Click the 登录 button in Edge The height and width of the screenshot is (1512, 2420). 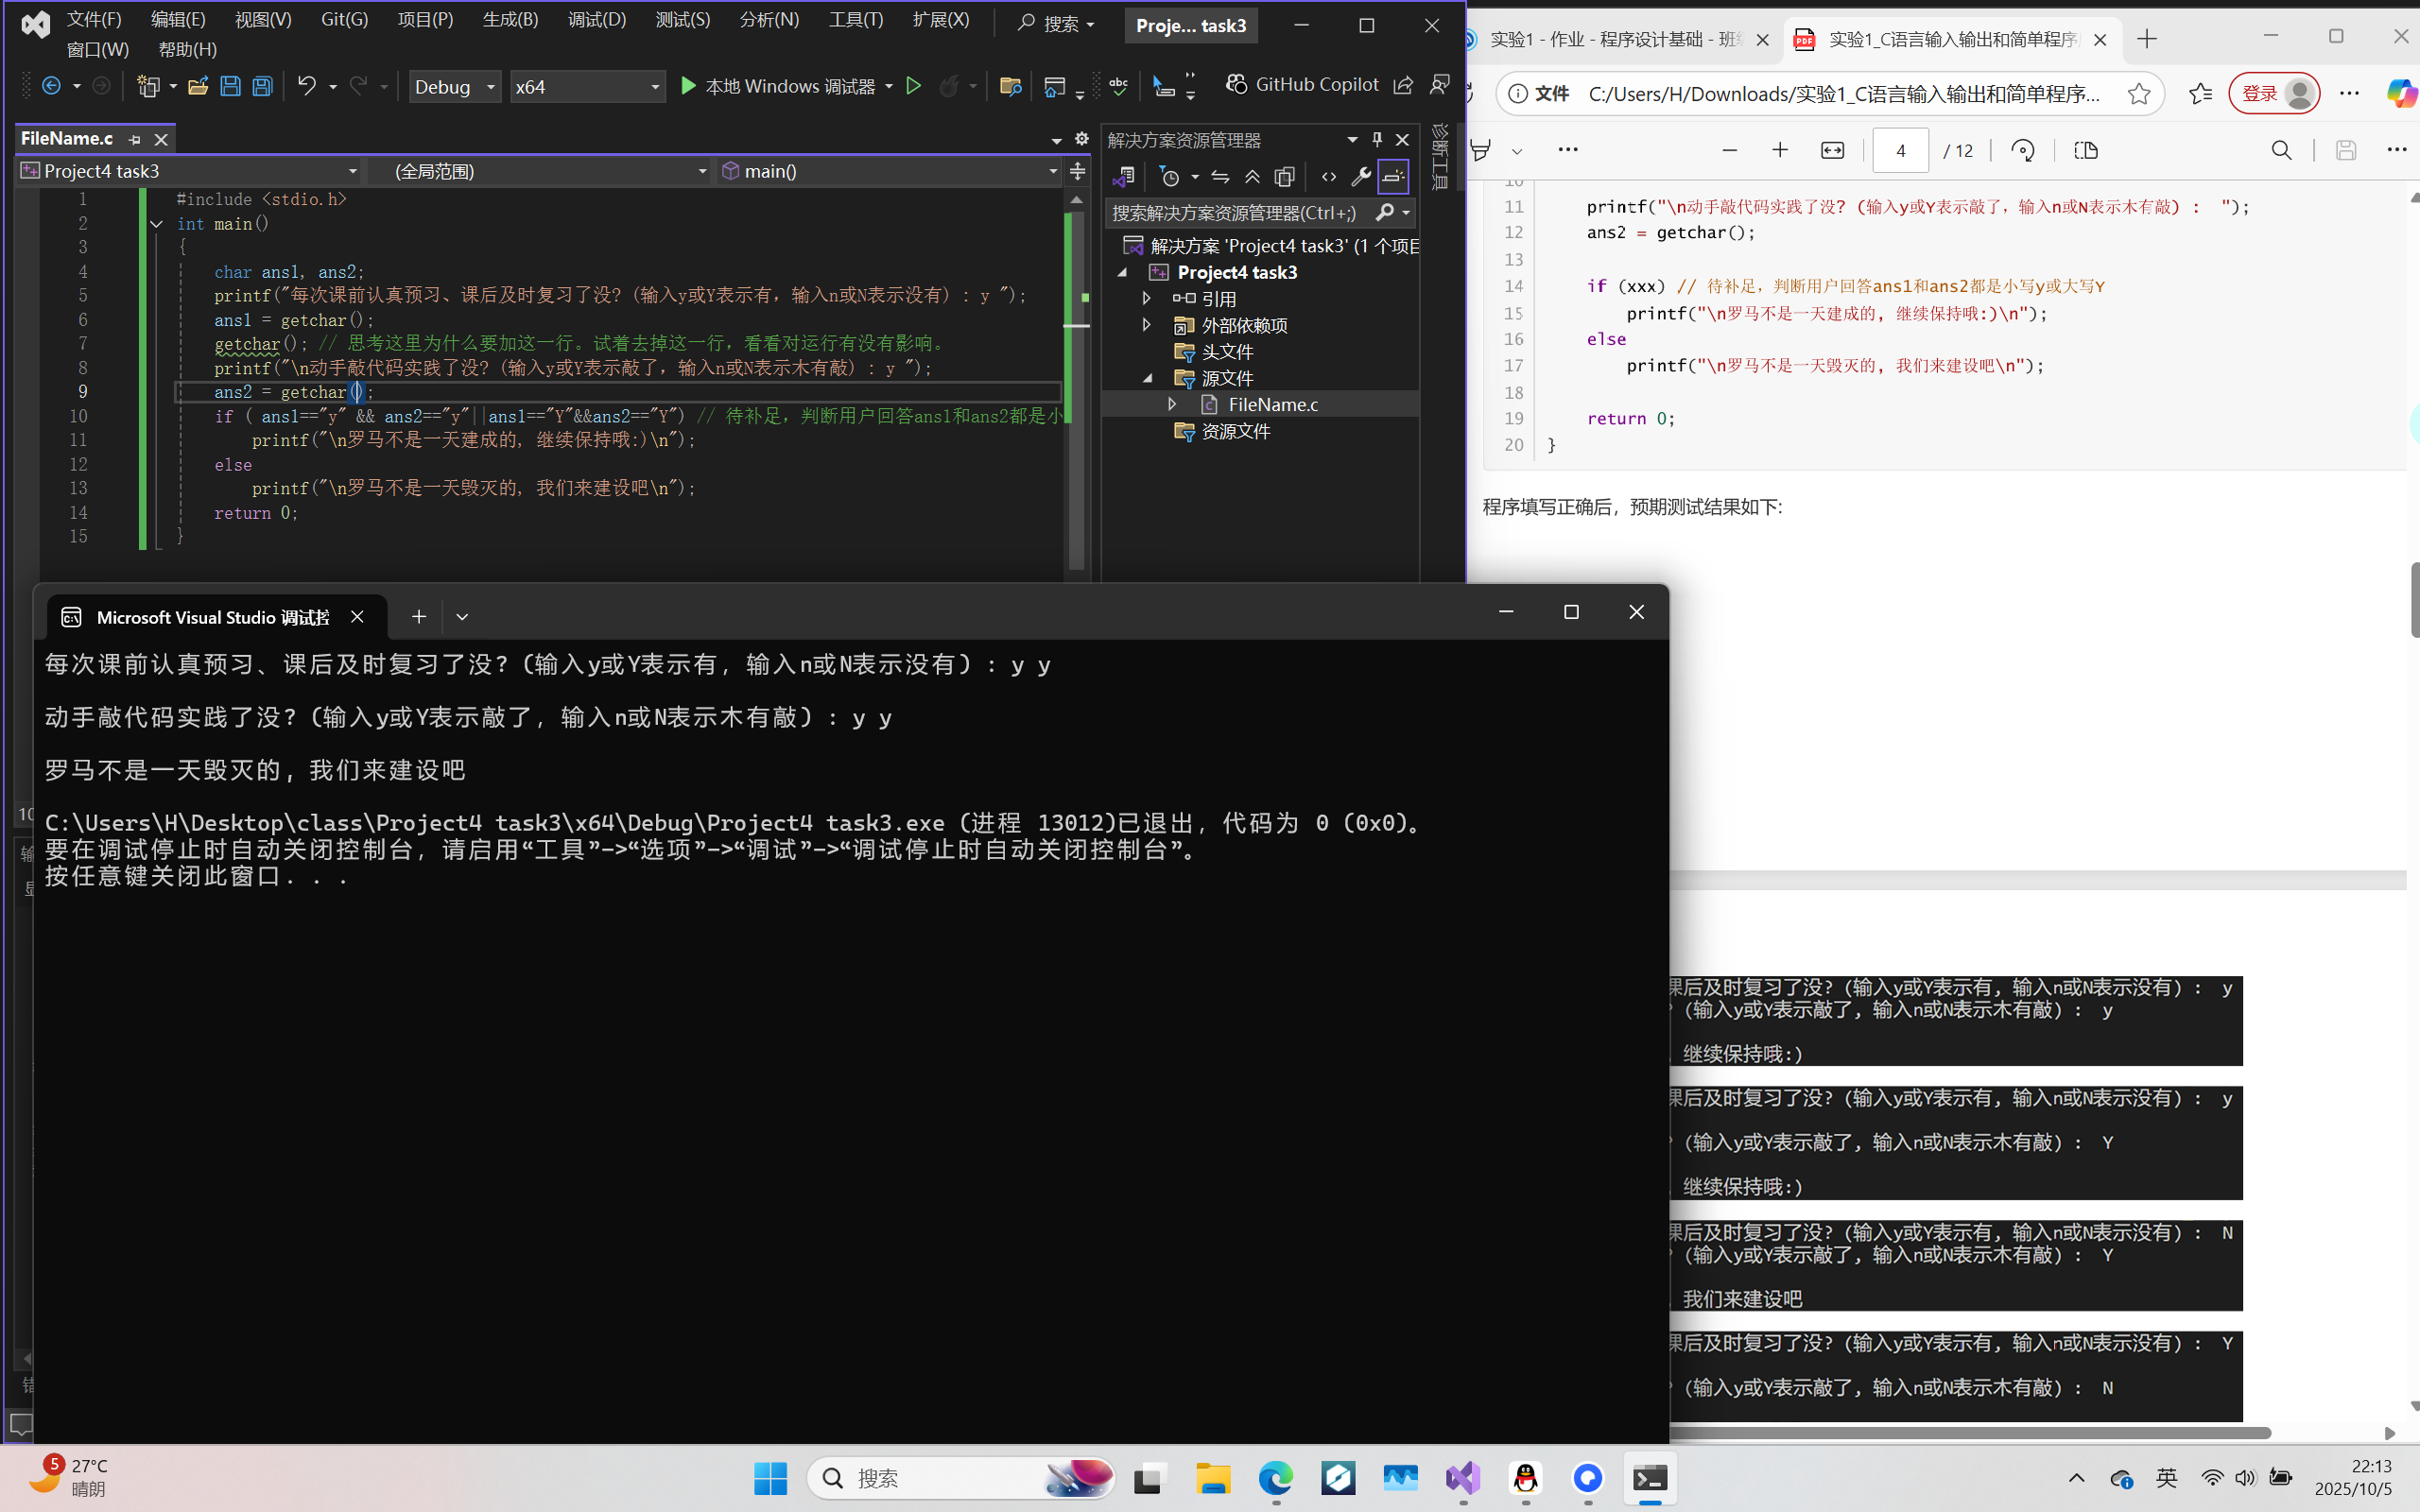point(2258,94)
